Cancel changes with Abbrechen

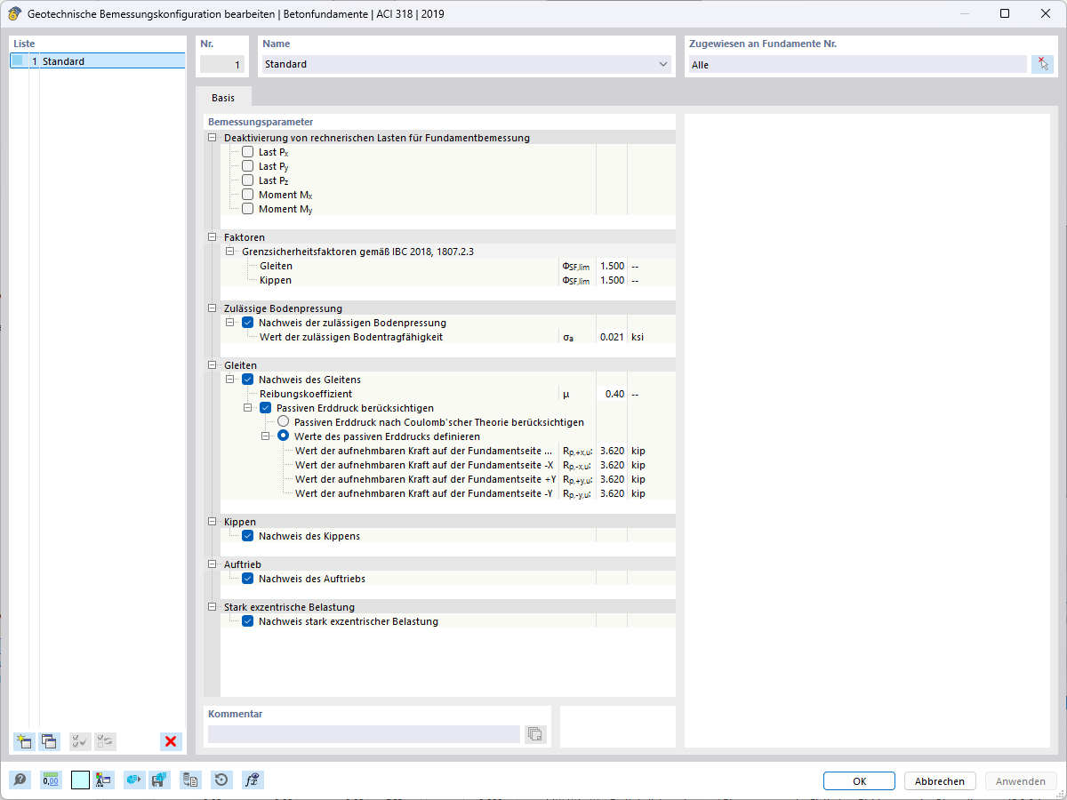[x=940, y=780]
